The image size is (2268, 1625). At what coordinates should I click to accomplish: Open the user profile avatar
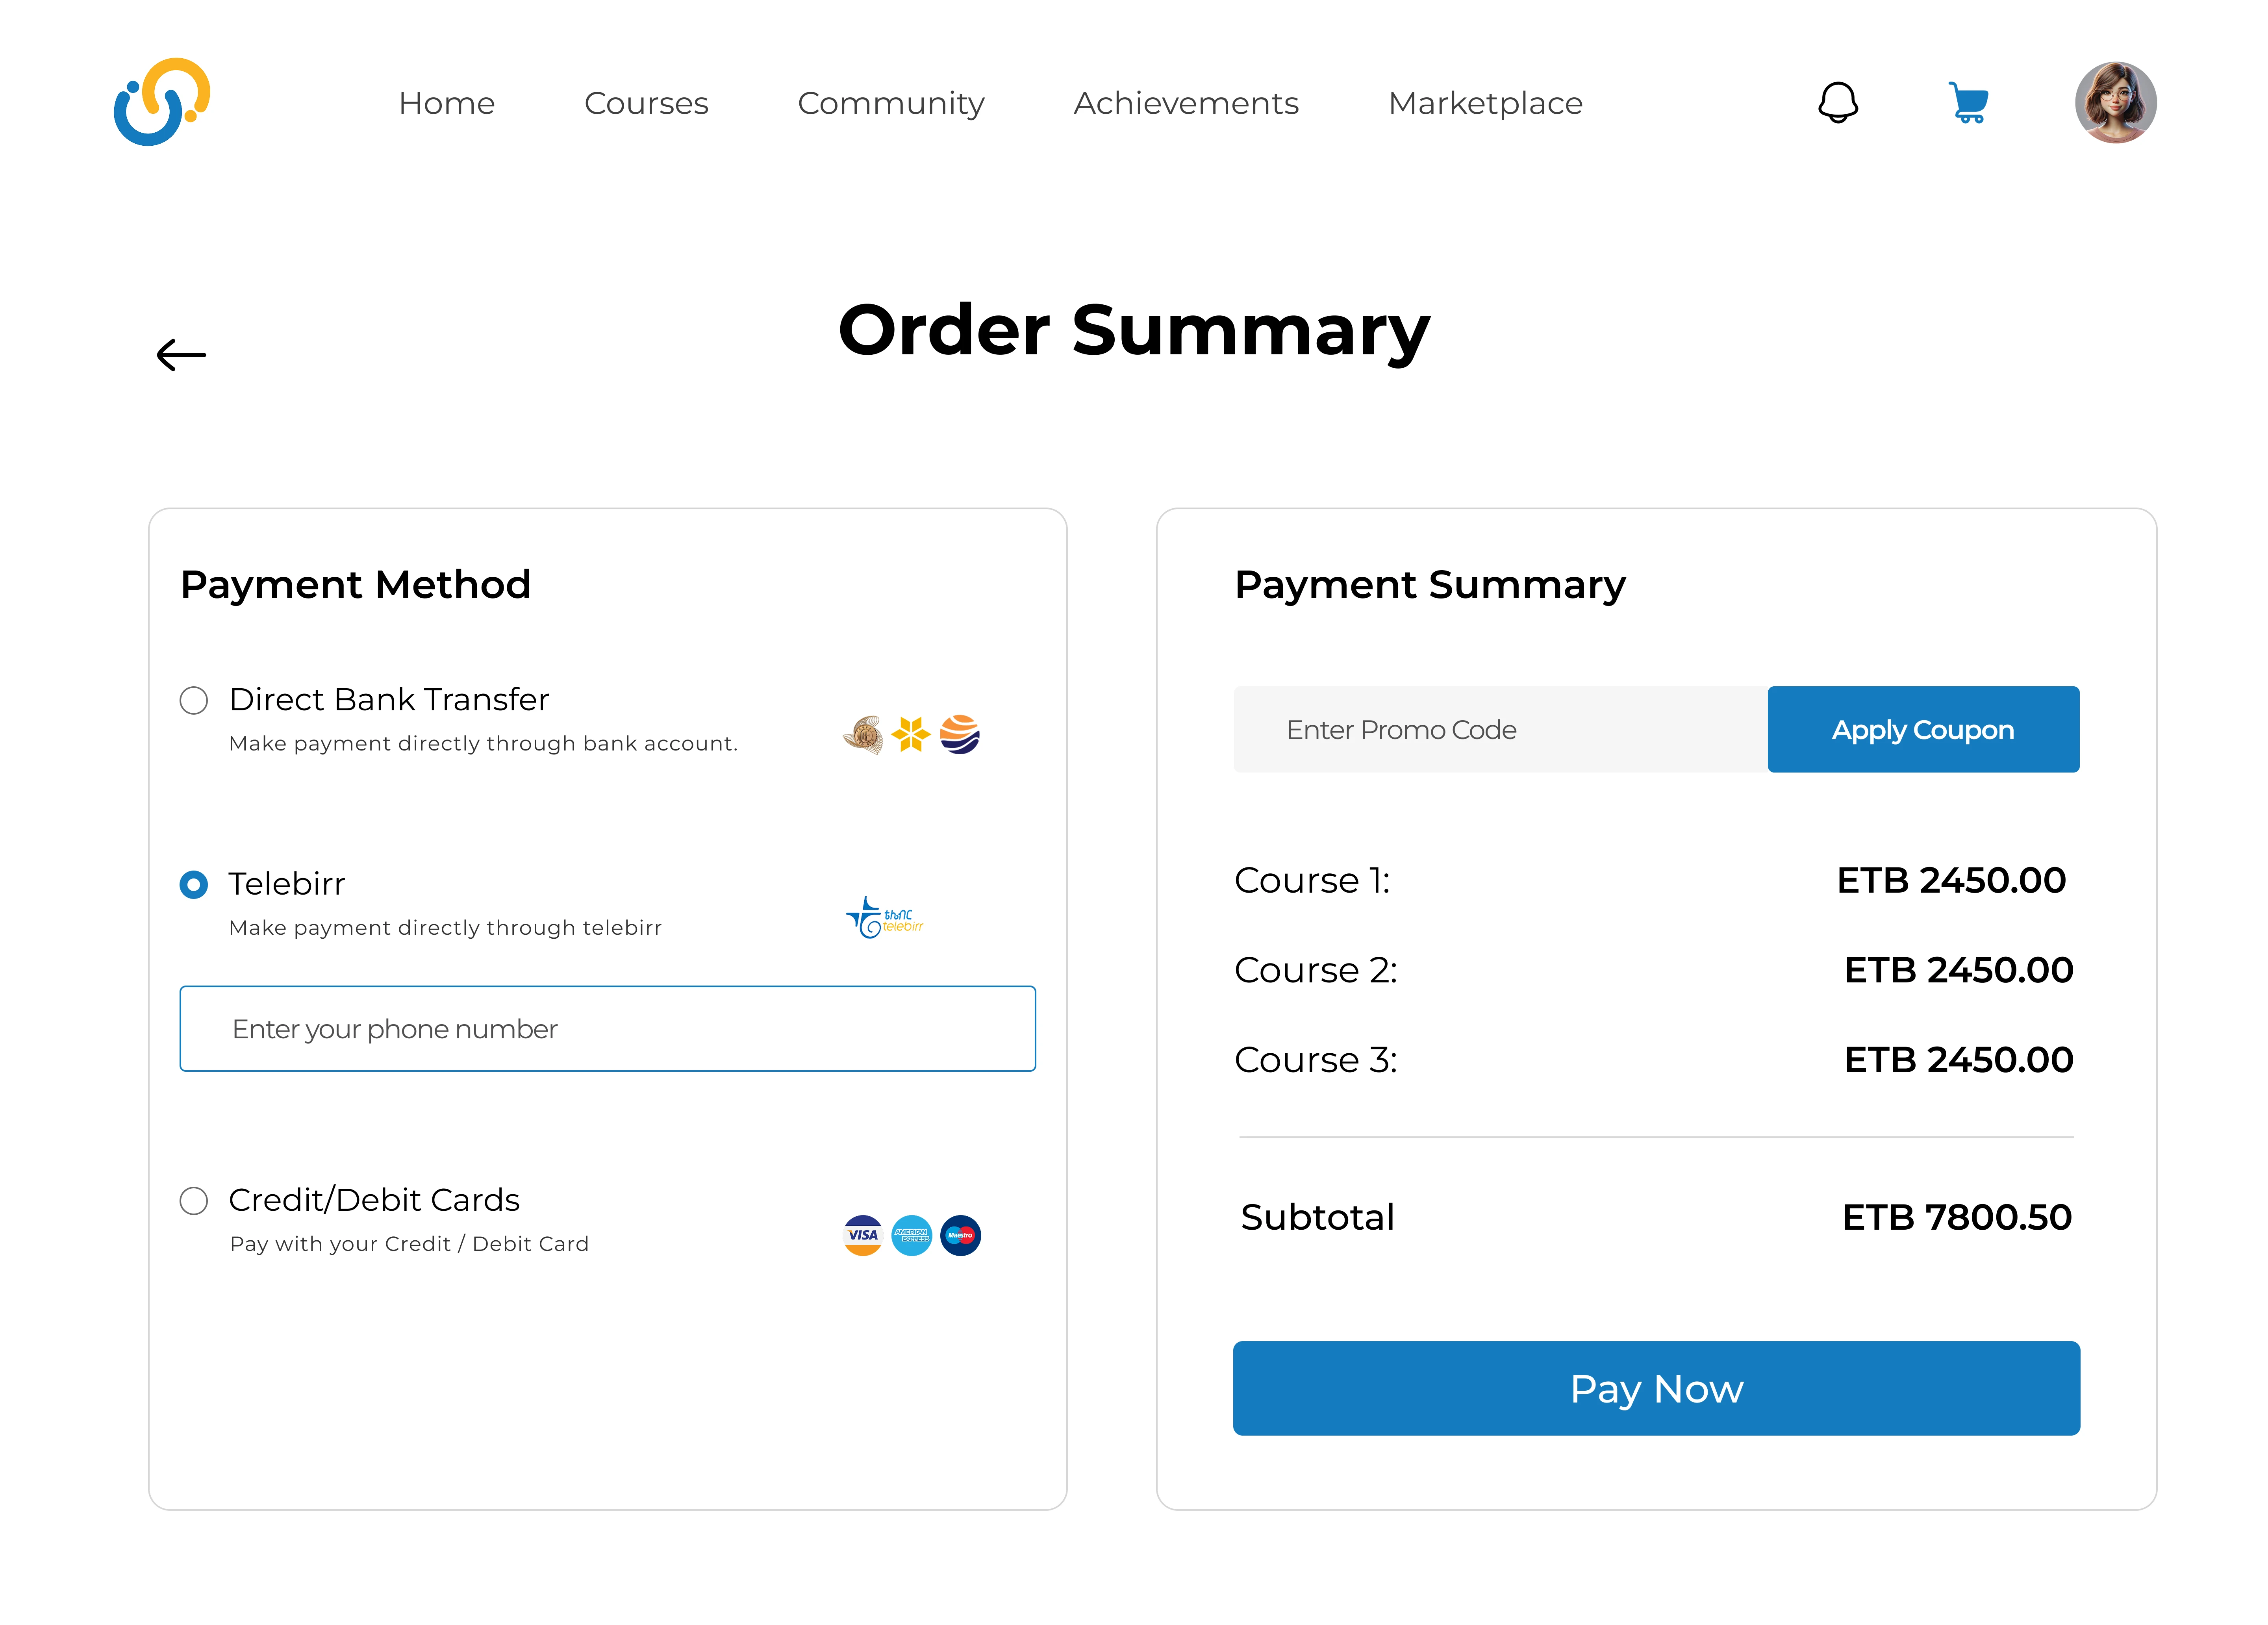[x=2114, y=102]
